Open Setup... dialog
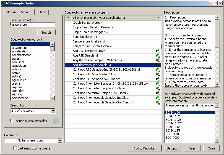Screen dimensions: 224x155 [x=173, y=148]
